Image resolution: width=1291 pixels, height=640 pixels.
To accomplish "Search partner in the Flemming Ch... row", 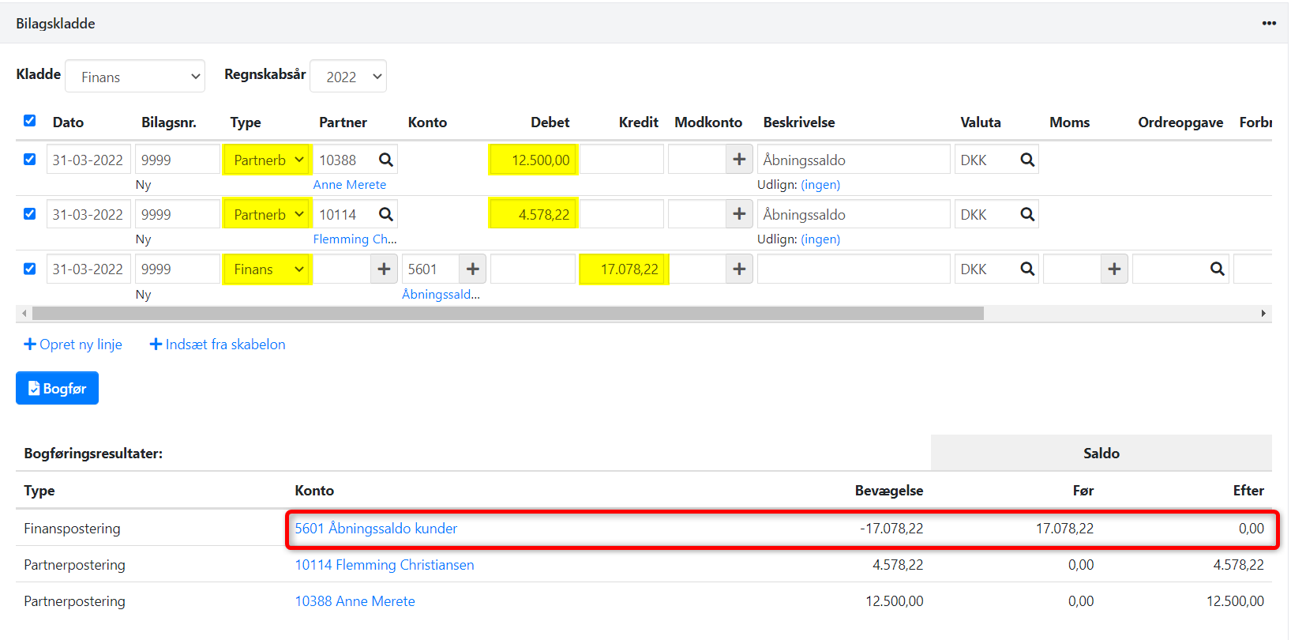I will (385, 214).
